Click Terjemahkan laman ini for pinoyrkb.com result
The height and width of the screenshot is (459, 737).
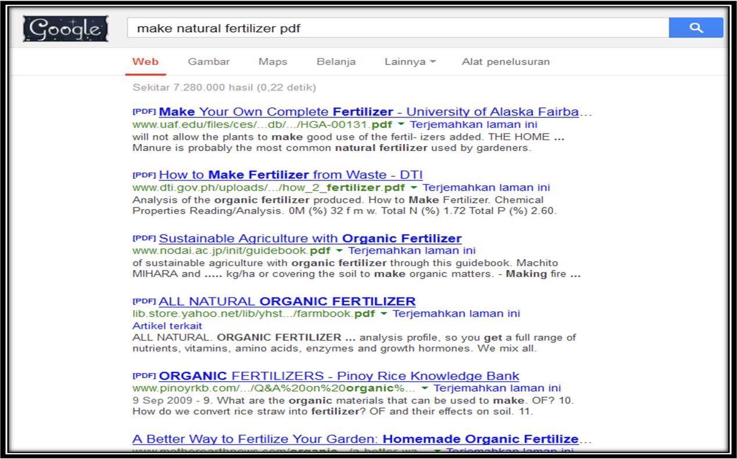tap(497, 388)
